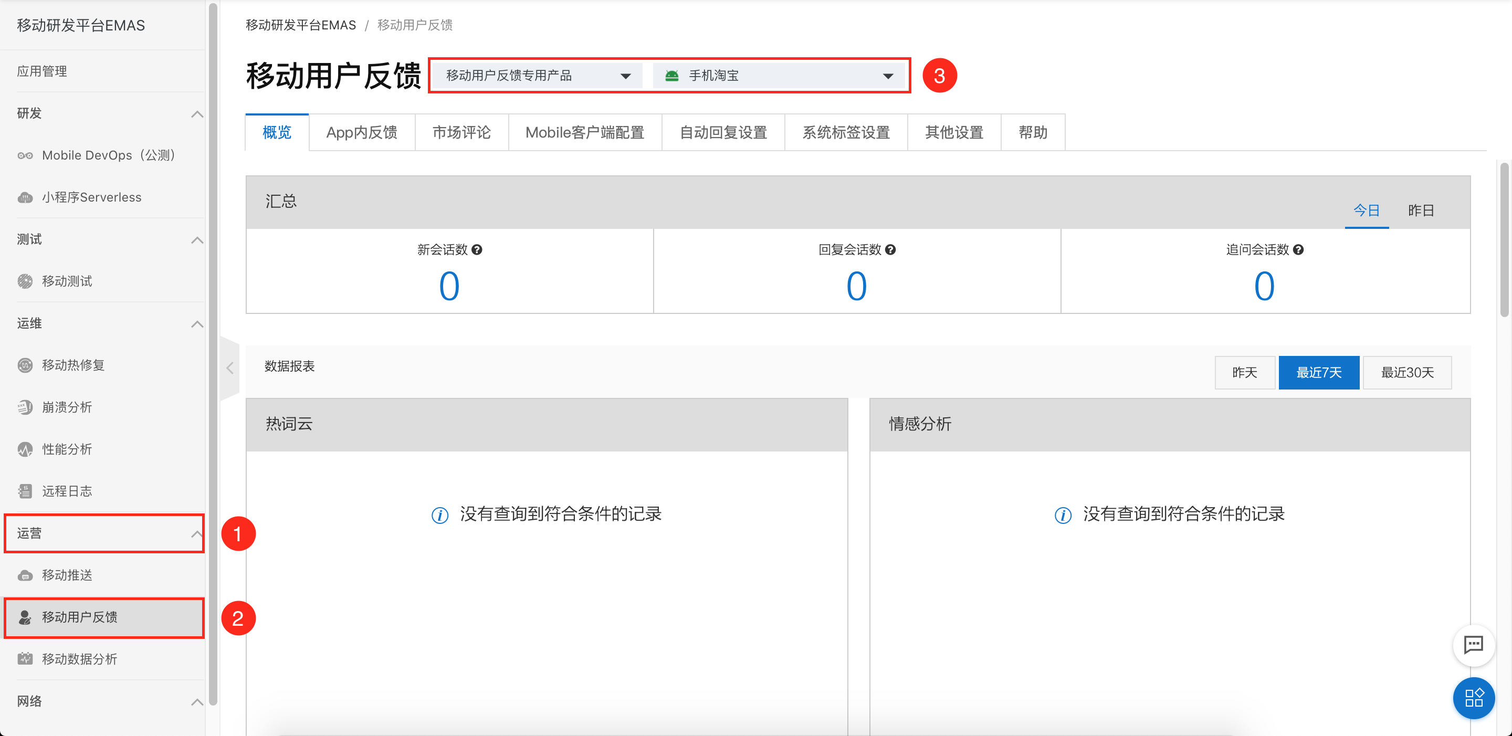
Task: Click help icon next to 回复会话数
Action: coord(890,250)
